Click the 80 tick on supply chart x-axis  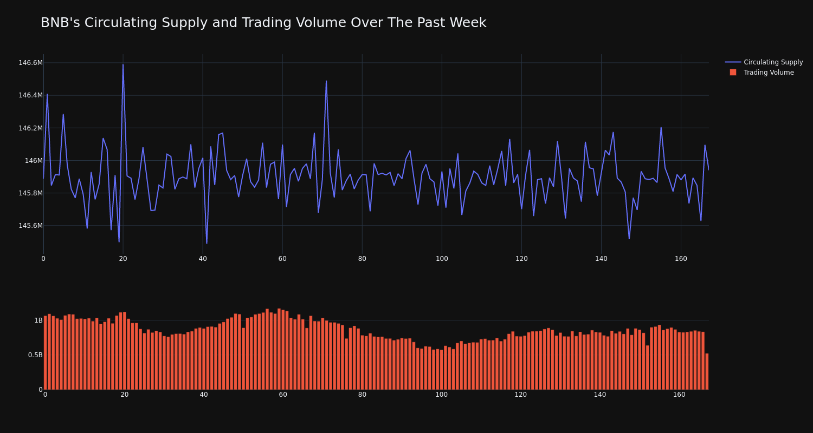[362, 259]
